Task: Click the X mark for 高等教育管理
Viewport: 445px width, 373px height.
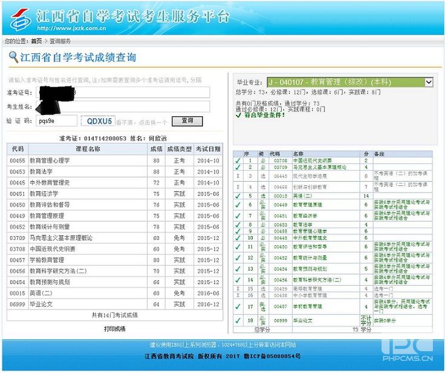Action: pyautogui.click(x=238, y=289)
